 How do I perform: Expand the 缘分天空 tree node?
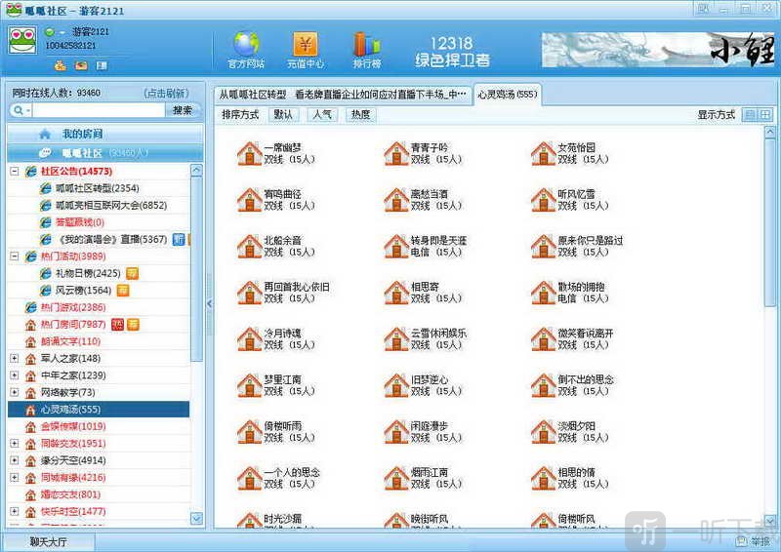click(x=15, y=460)
